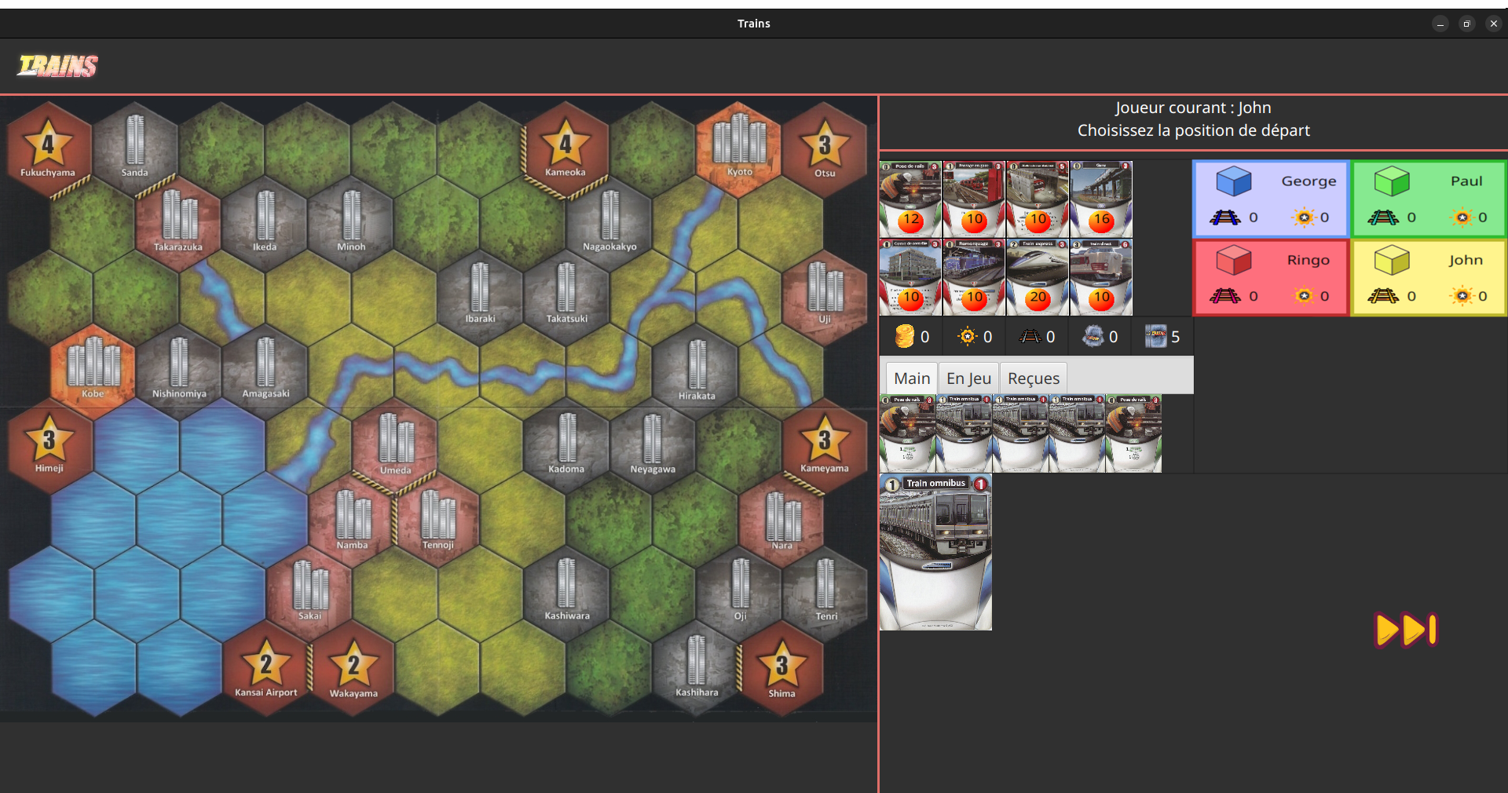
Task: Switch to the Main tab
Action: click(x=912, y=378)
